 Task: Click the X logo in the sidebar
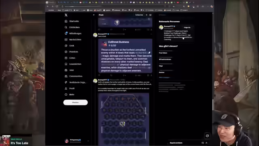[x=66, y=15]
